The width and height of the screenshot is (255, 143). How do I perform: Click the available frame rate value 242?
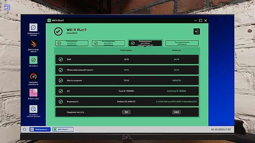(176, 112)
